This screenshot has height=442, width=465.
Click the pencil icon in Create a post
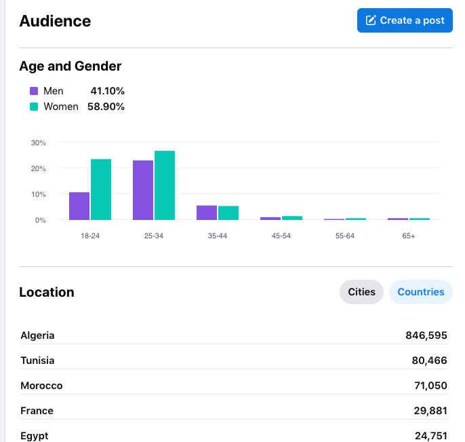click(371, 20)
